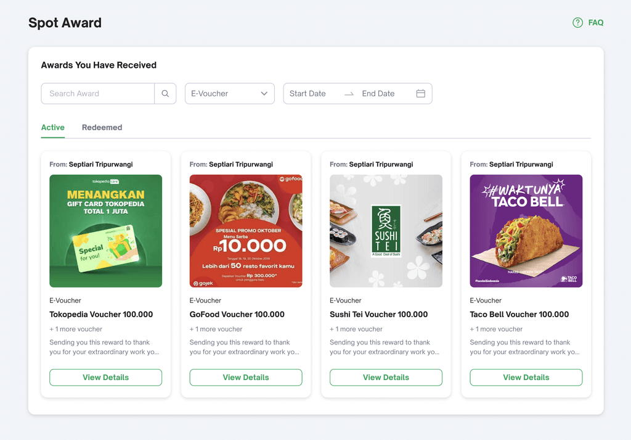Click the FAQ link text
Viewport: 631px width, 440px height.
pyautogui.click(x=595, y=23)
